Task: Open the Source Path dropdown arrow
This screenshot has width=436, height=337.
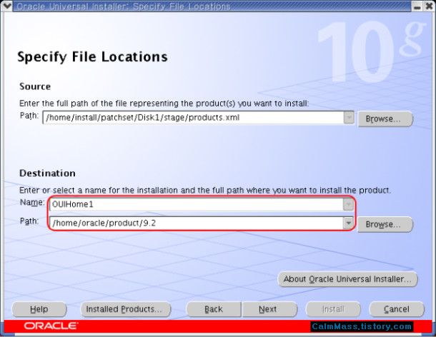Action: 349,118
